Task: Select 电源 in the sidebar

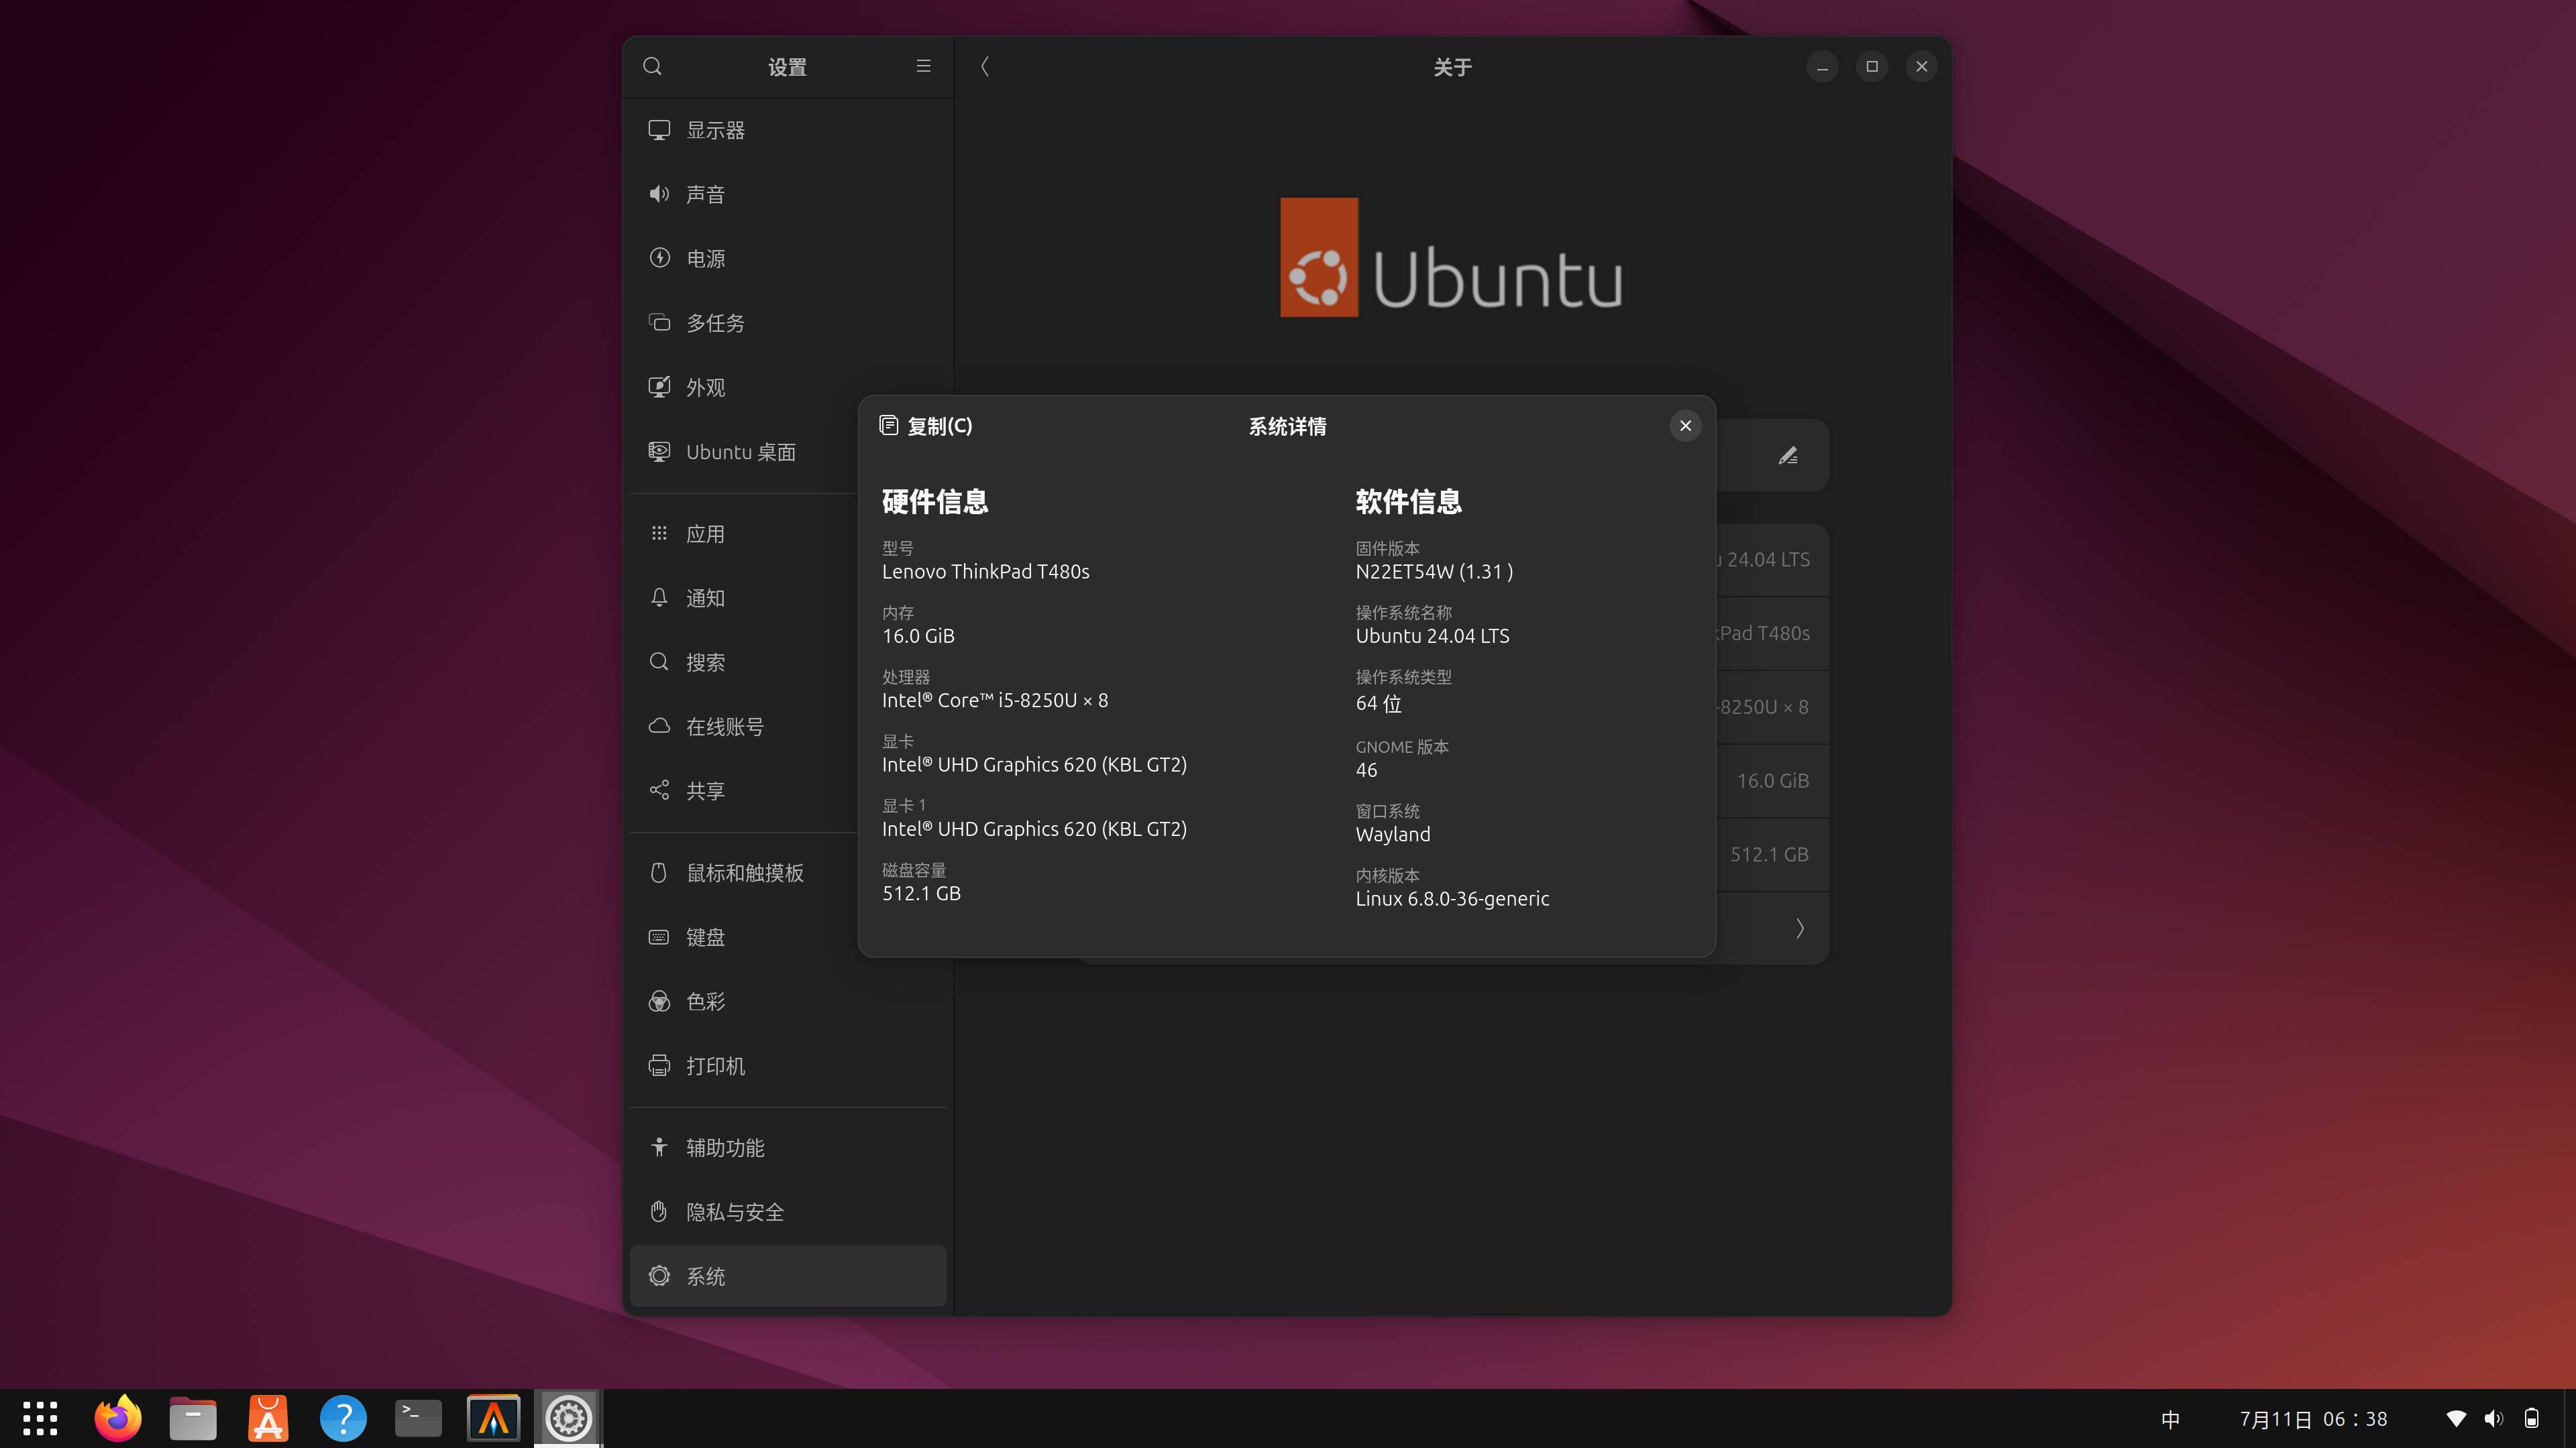Action: click(x=788, y=259)
